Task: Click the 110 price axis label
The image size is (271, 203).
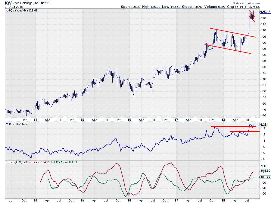Action: click(x=263, y=30)
